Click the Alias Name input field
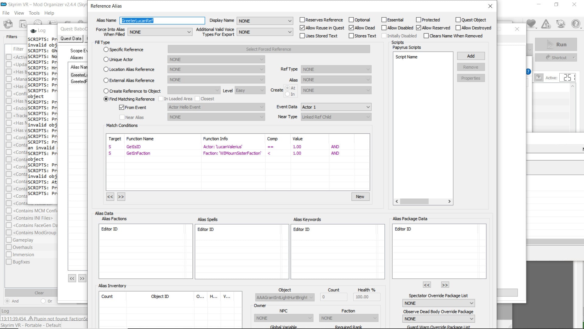This screenshot has width=584, height=329. (x=162, y=20)
